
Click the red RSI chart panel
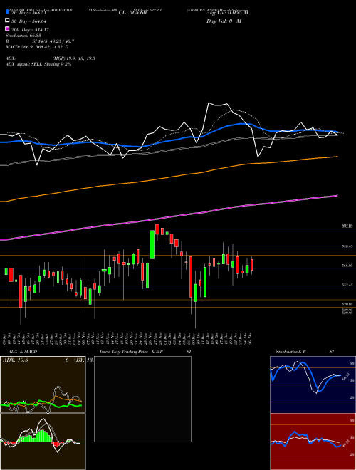point(313,442)
